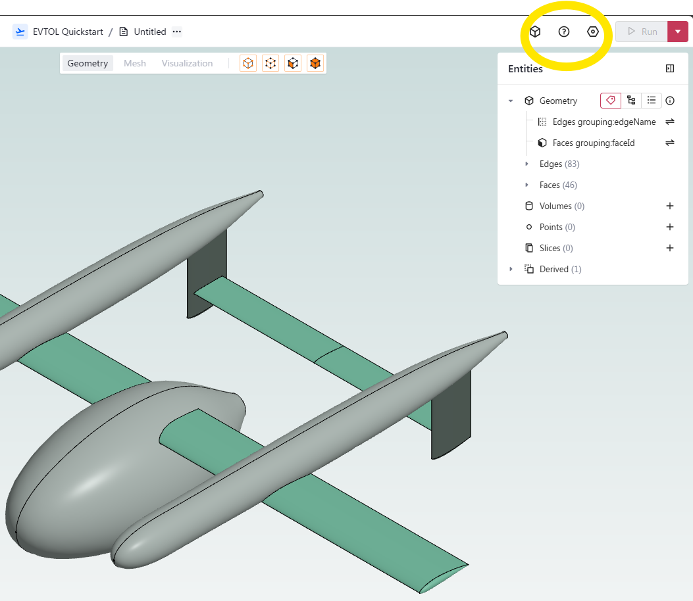Add a new Volume with plus icon
The width and height of the screenshot is (693, 601).
(x=670, y=206)
